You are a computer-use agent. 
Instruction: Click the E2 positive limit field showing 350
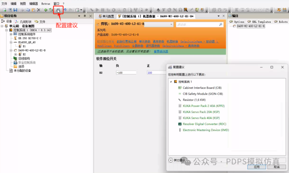[x=157, y=73]
